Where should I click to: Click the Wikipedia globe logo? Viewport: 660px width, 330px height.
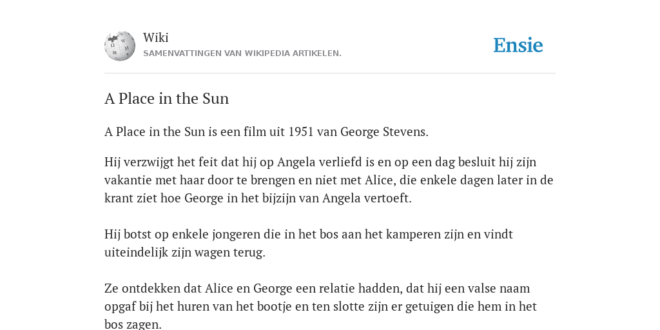(x=120, y=46)
